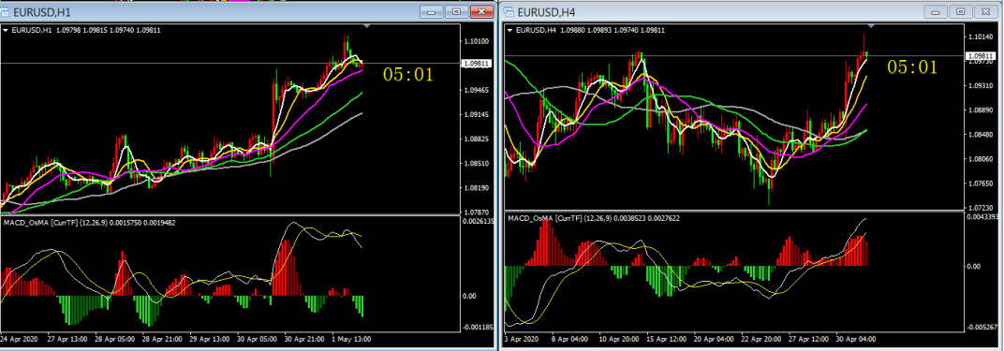Open the arrow menu beside EURUSD,H4 OHLC label

(x=509, y=30)
